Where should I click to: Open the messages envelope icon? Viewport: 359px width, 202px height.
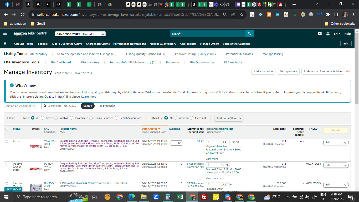(x=320, y=34)
